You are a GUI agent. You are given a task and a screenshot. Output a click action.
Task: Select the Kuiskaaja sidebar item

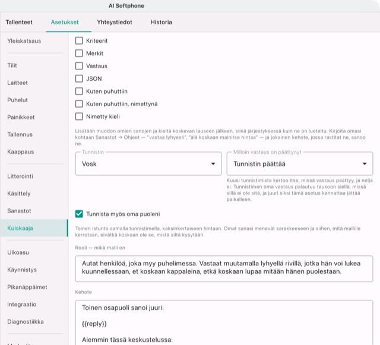(34, 228)
